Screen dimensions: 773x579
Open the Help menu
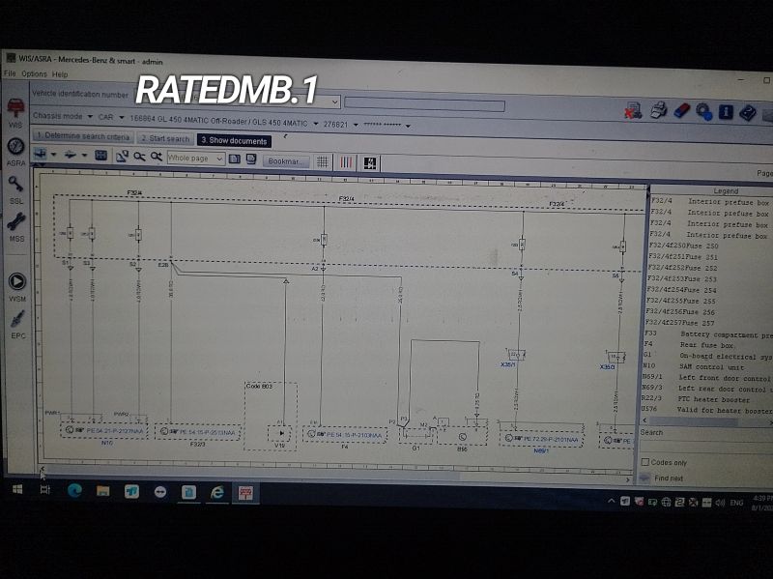coord(60,74)
